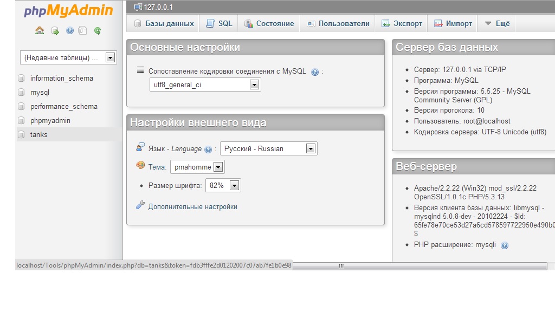Click the Основные настройки panel header
The width and height of the screenshot is (555, 325).
click(256, 47)
